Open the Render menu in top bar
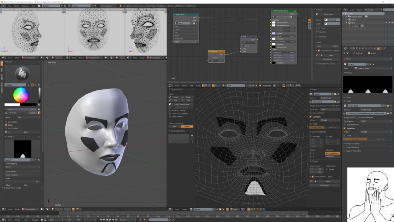394x222 pixels. pos(16,6)
